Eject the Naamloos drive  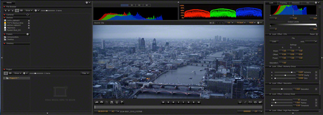click(29, 28)
